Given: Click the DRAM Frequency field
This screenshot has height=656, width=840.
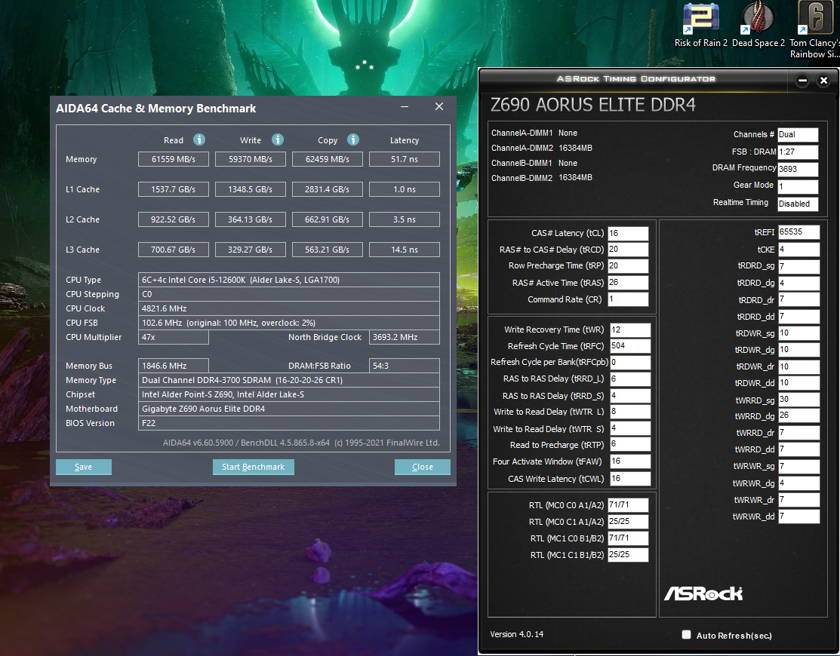Looking at the screenshot, I should tap(798, 169).
